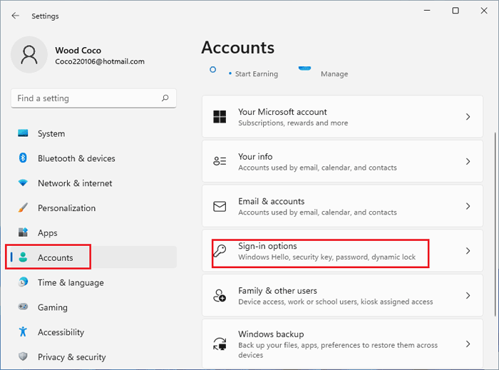The height and width of the screenshot is (370, 499).
Task: Go to Bluetooth & devices category
Action: [x=93, y=158]
